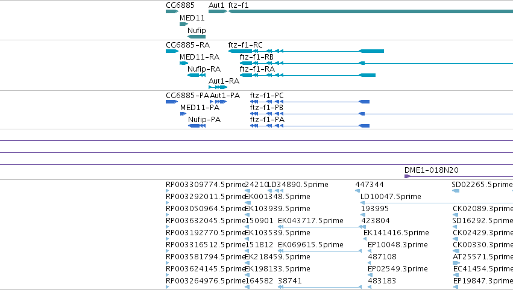Viewport: 513px width, 290px height.
Task: Click the 447344 feature label
Action: [x=370, y=185]
